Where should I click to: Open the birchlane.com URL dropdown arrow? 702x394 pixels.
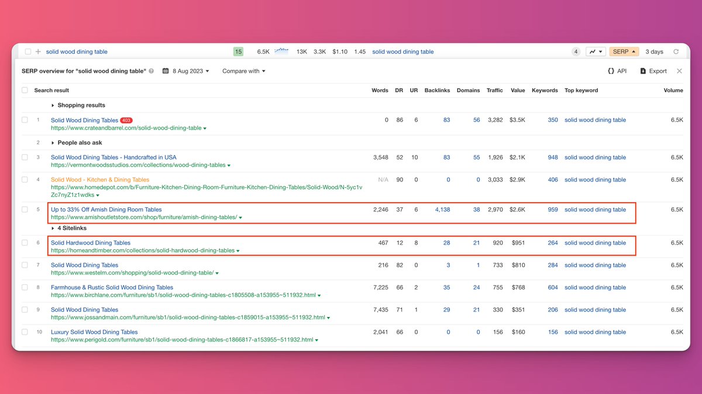(x=321, y=296)
